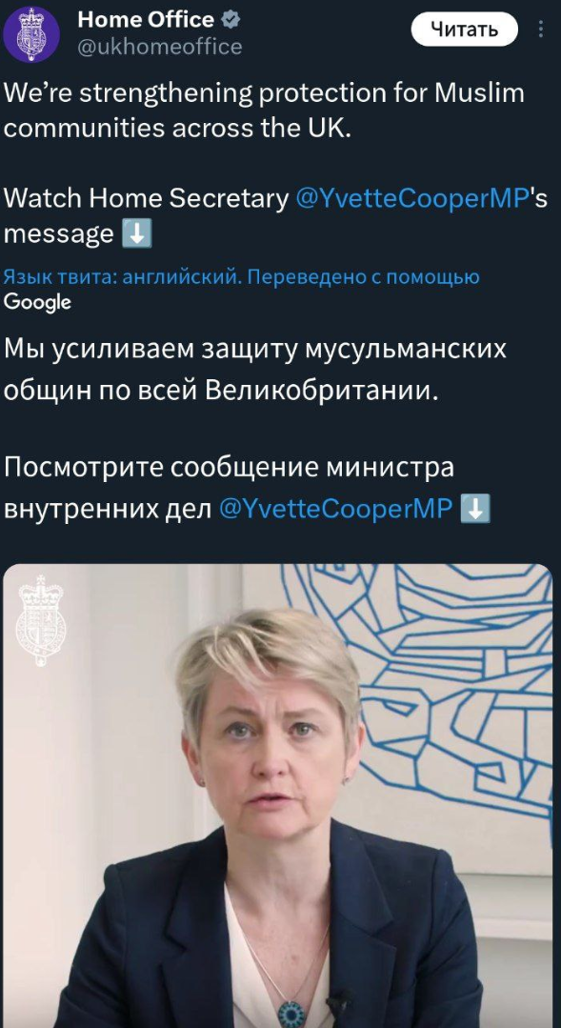Click the Home Office display name

tap(146, 20)
